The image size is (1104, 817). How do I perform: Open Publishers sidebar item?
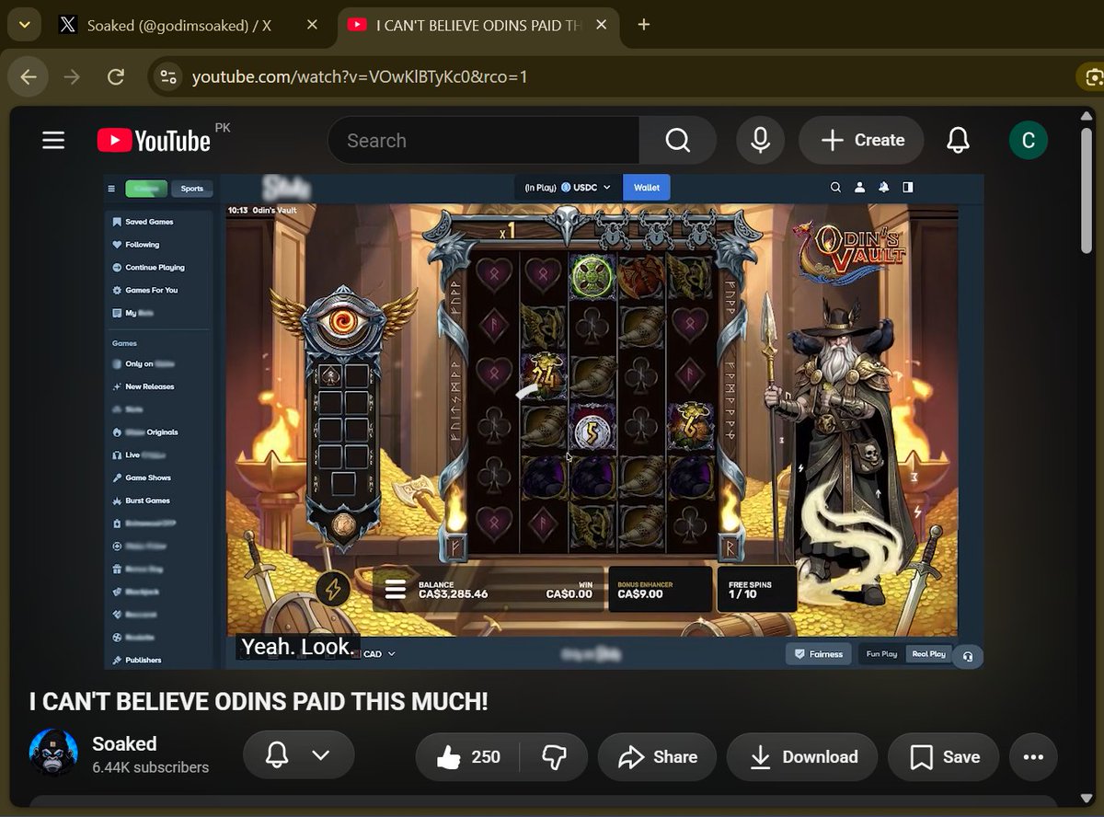pos(136,660)
